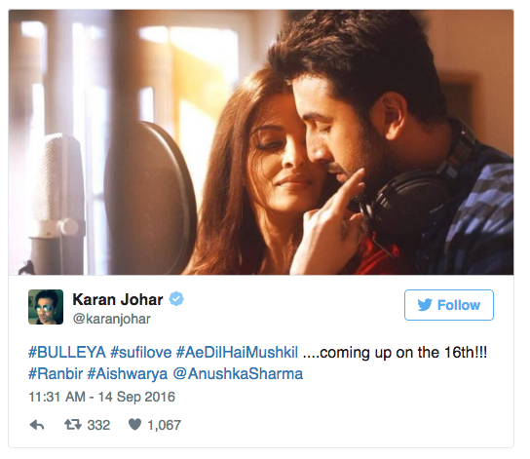Click the Twitter bird icon in Follow
The height and width of the screenshot is (459, 530).
(x=425, y=305)
